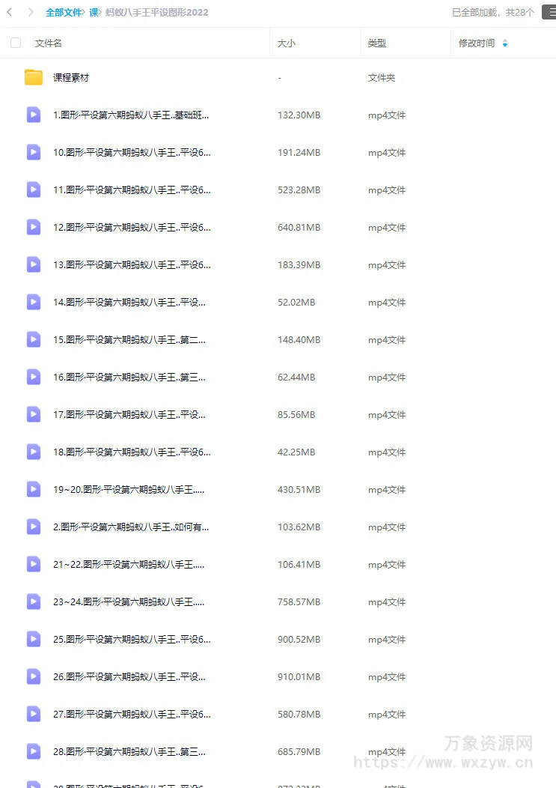The width and height of the screenshot is (556, 788).
Task: Go back with the left arrow
Action: point(10,12)
